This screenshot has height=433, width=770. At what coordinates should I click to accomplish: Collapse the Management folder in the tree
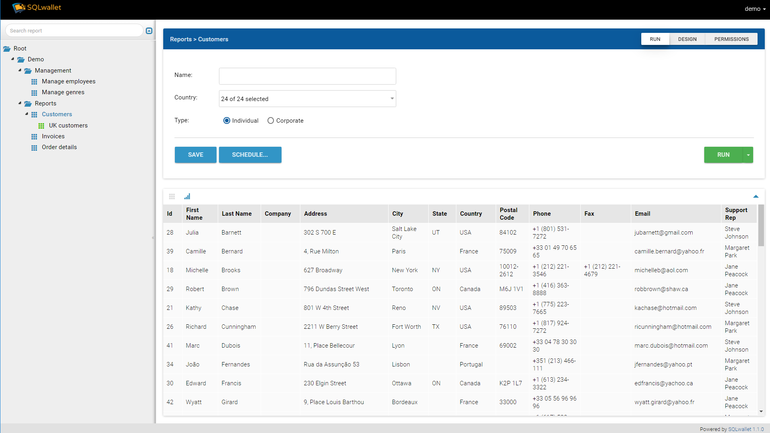(x=20, y=70)
